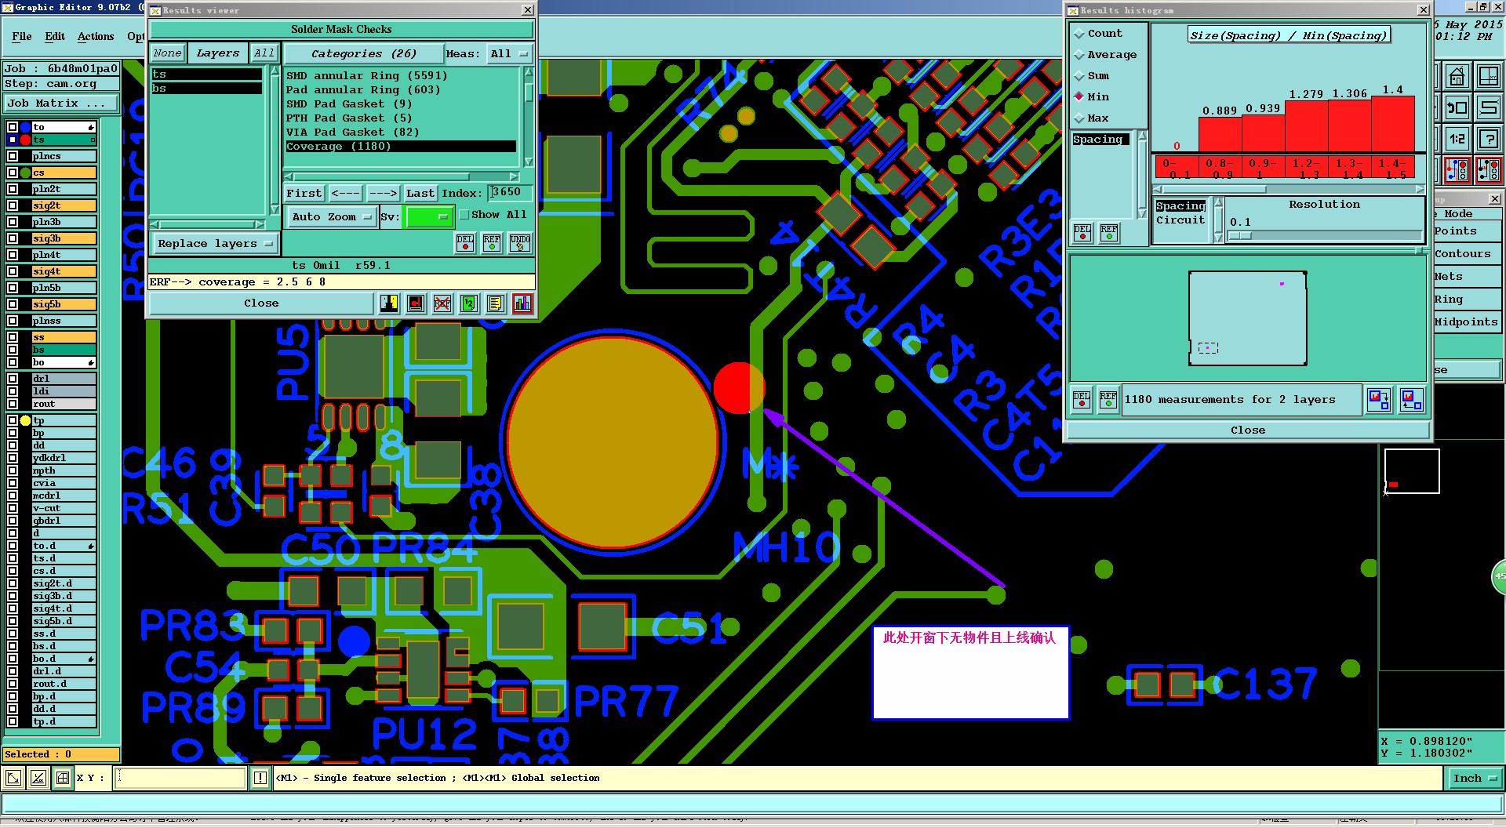This screenshot has width=1506, height=828.
Task: Click the histogram horizontal scrollbar
Action: tap(1288, 189)
